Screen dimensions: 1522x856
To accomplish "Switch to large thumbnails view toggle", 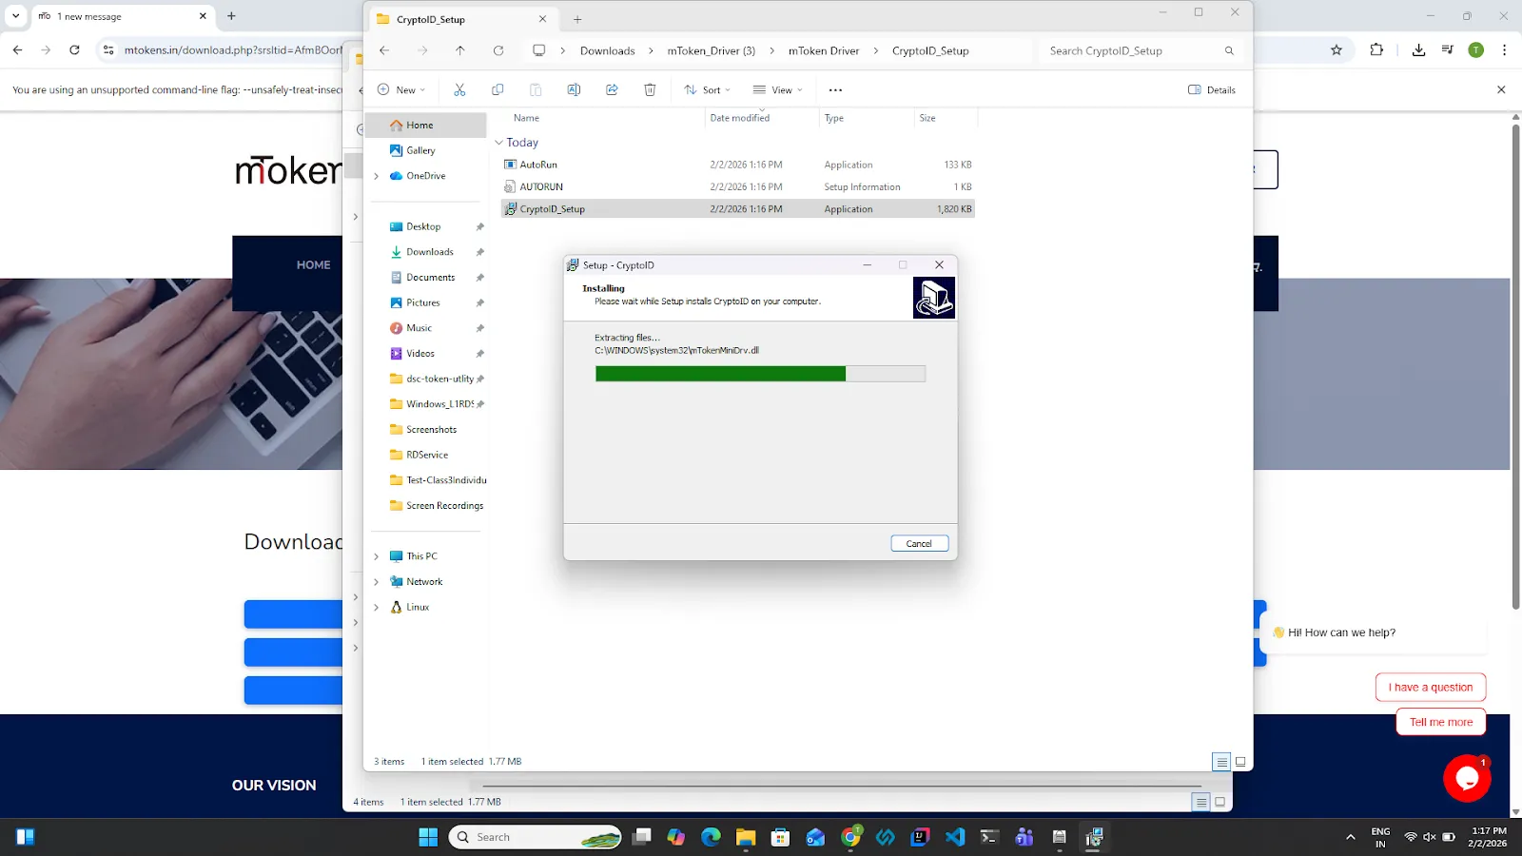I will tap(1240, 762).
